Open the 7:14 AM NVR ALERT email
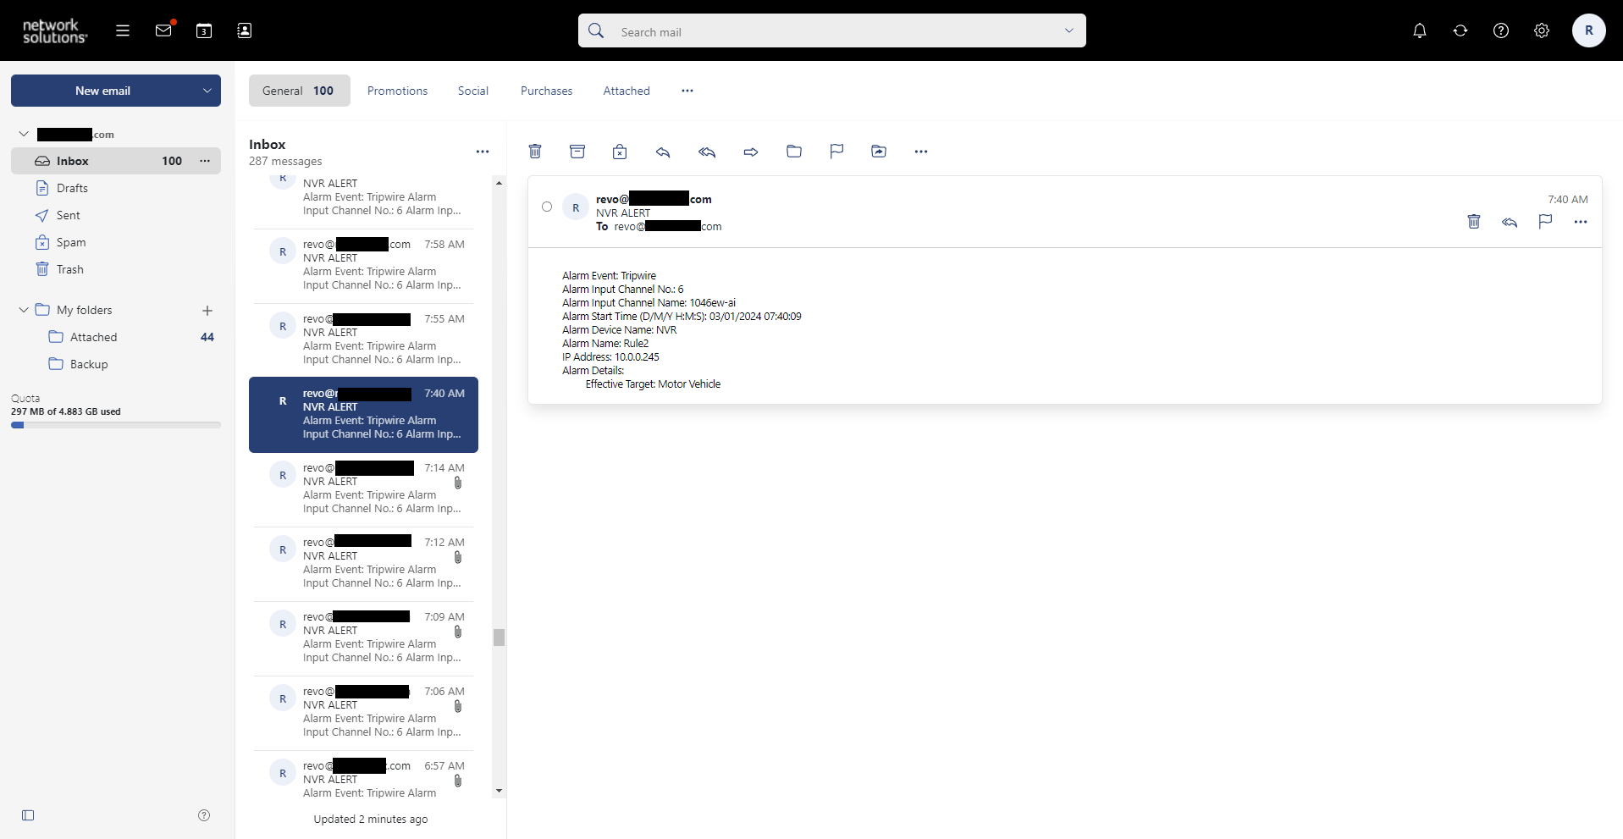Viewport: 1623px width, 839px height. [363, 488]
